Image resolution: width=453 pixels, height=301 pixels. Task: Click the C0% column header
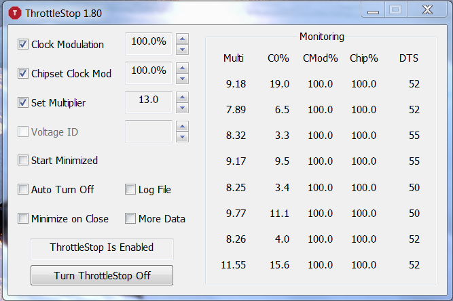278,58
